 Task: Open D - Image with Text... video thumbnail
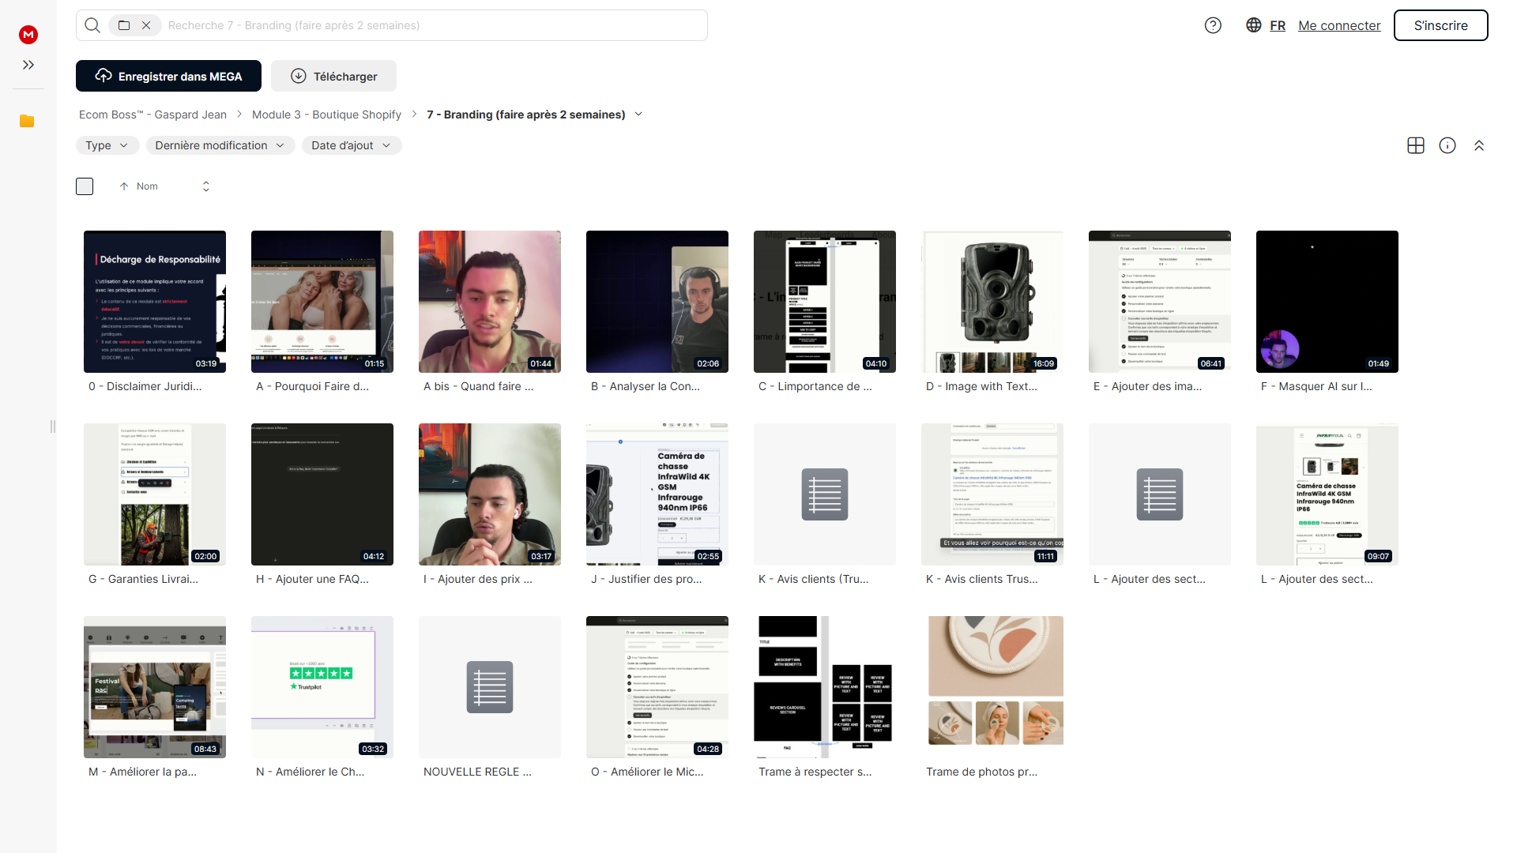pos(992,302)
